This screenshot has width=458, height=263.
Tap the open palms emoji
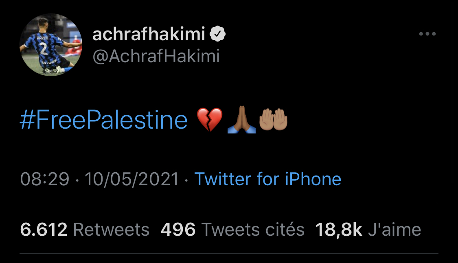coord(274,120)
